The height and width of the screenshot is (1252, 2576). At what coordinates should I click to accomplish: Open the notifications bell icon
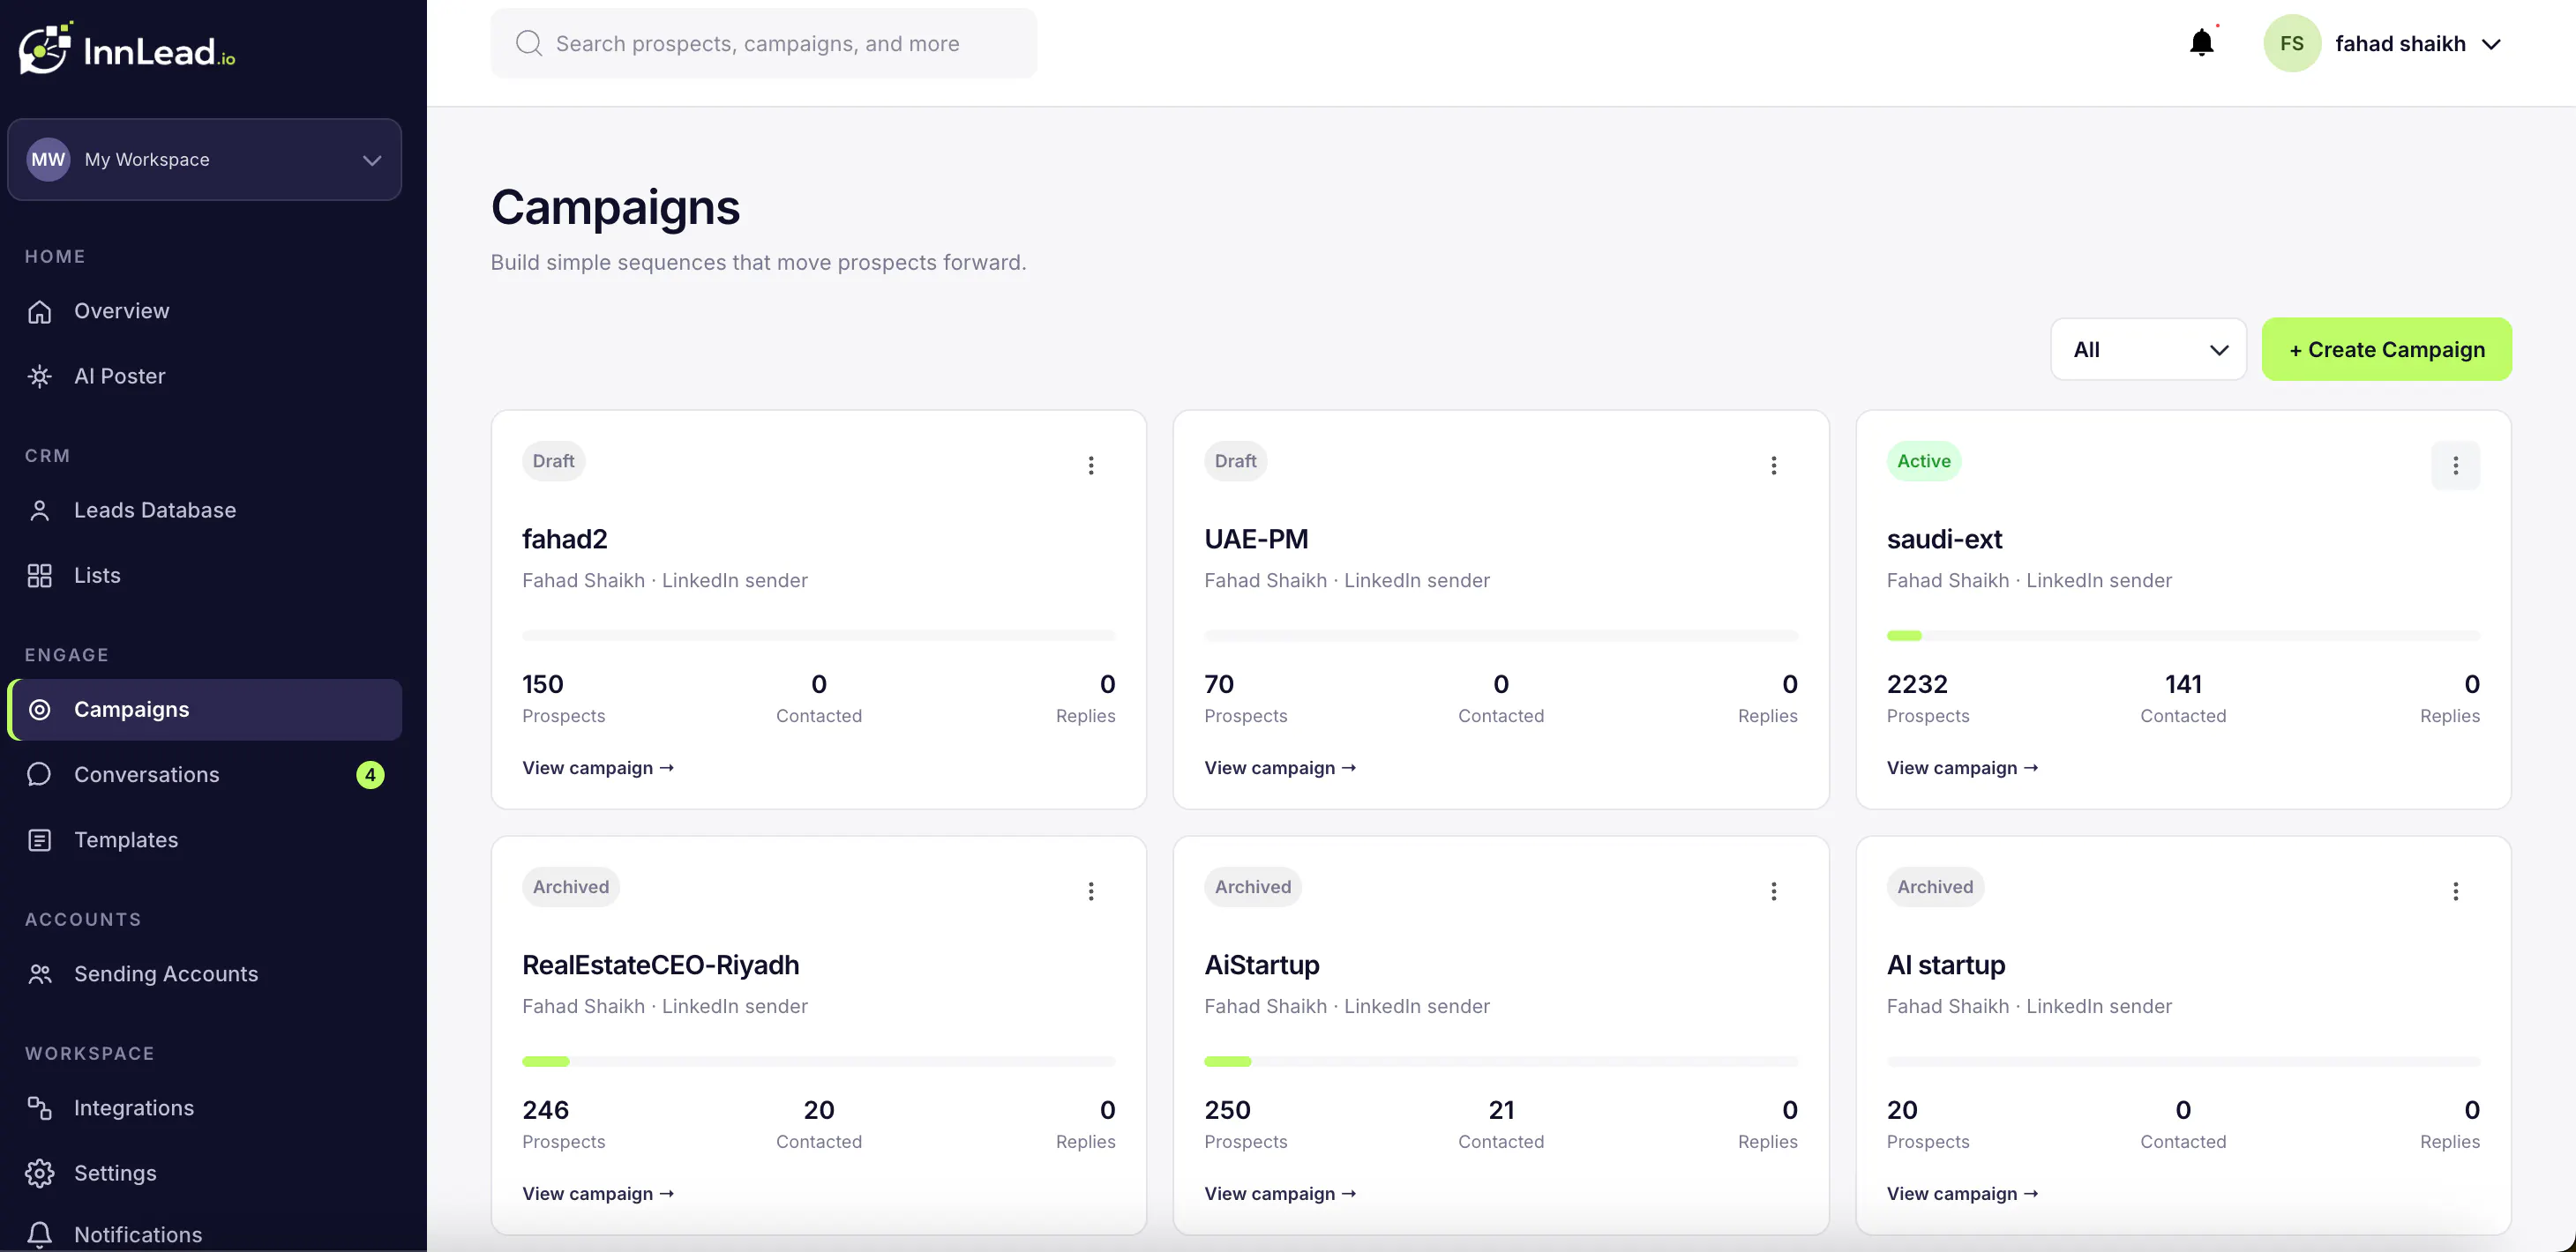coord(2201,43)
